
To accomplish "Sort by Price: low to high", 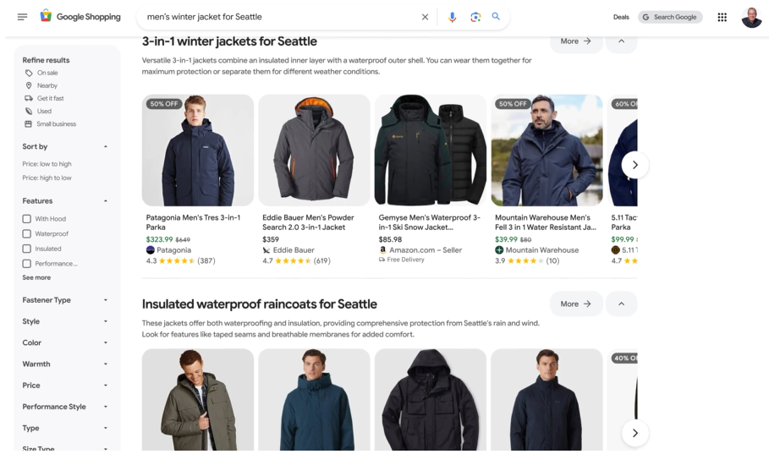I will (x=47, y=164).
